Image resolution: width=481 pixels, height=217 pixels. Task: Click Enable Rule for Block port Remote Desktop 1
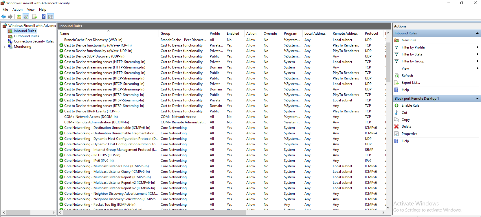coord(410,105)
